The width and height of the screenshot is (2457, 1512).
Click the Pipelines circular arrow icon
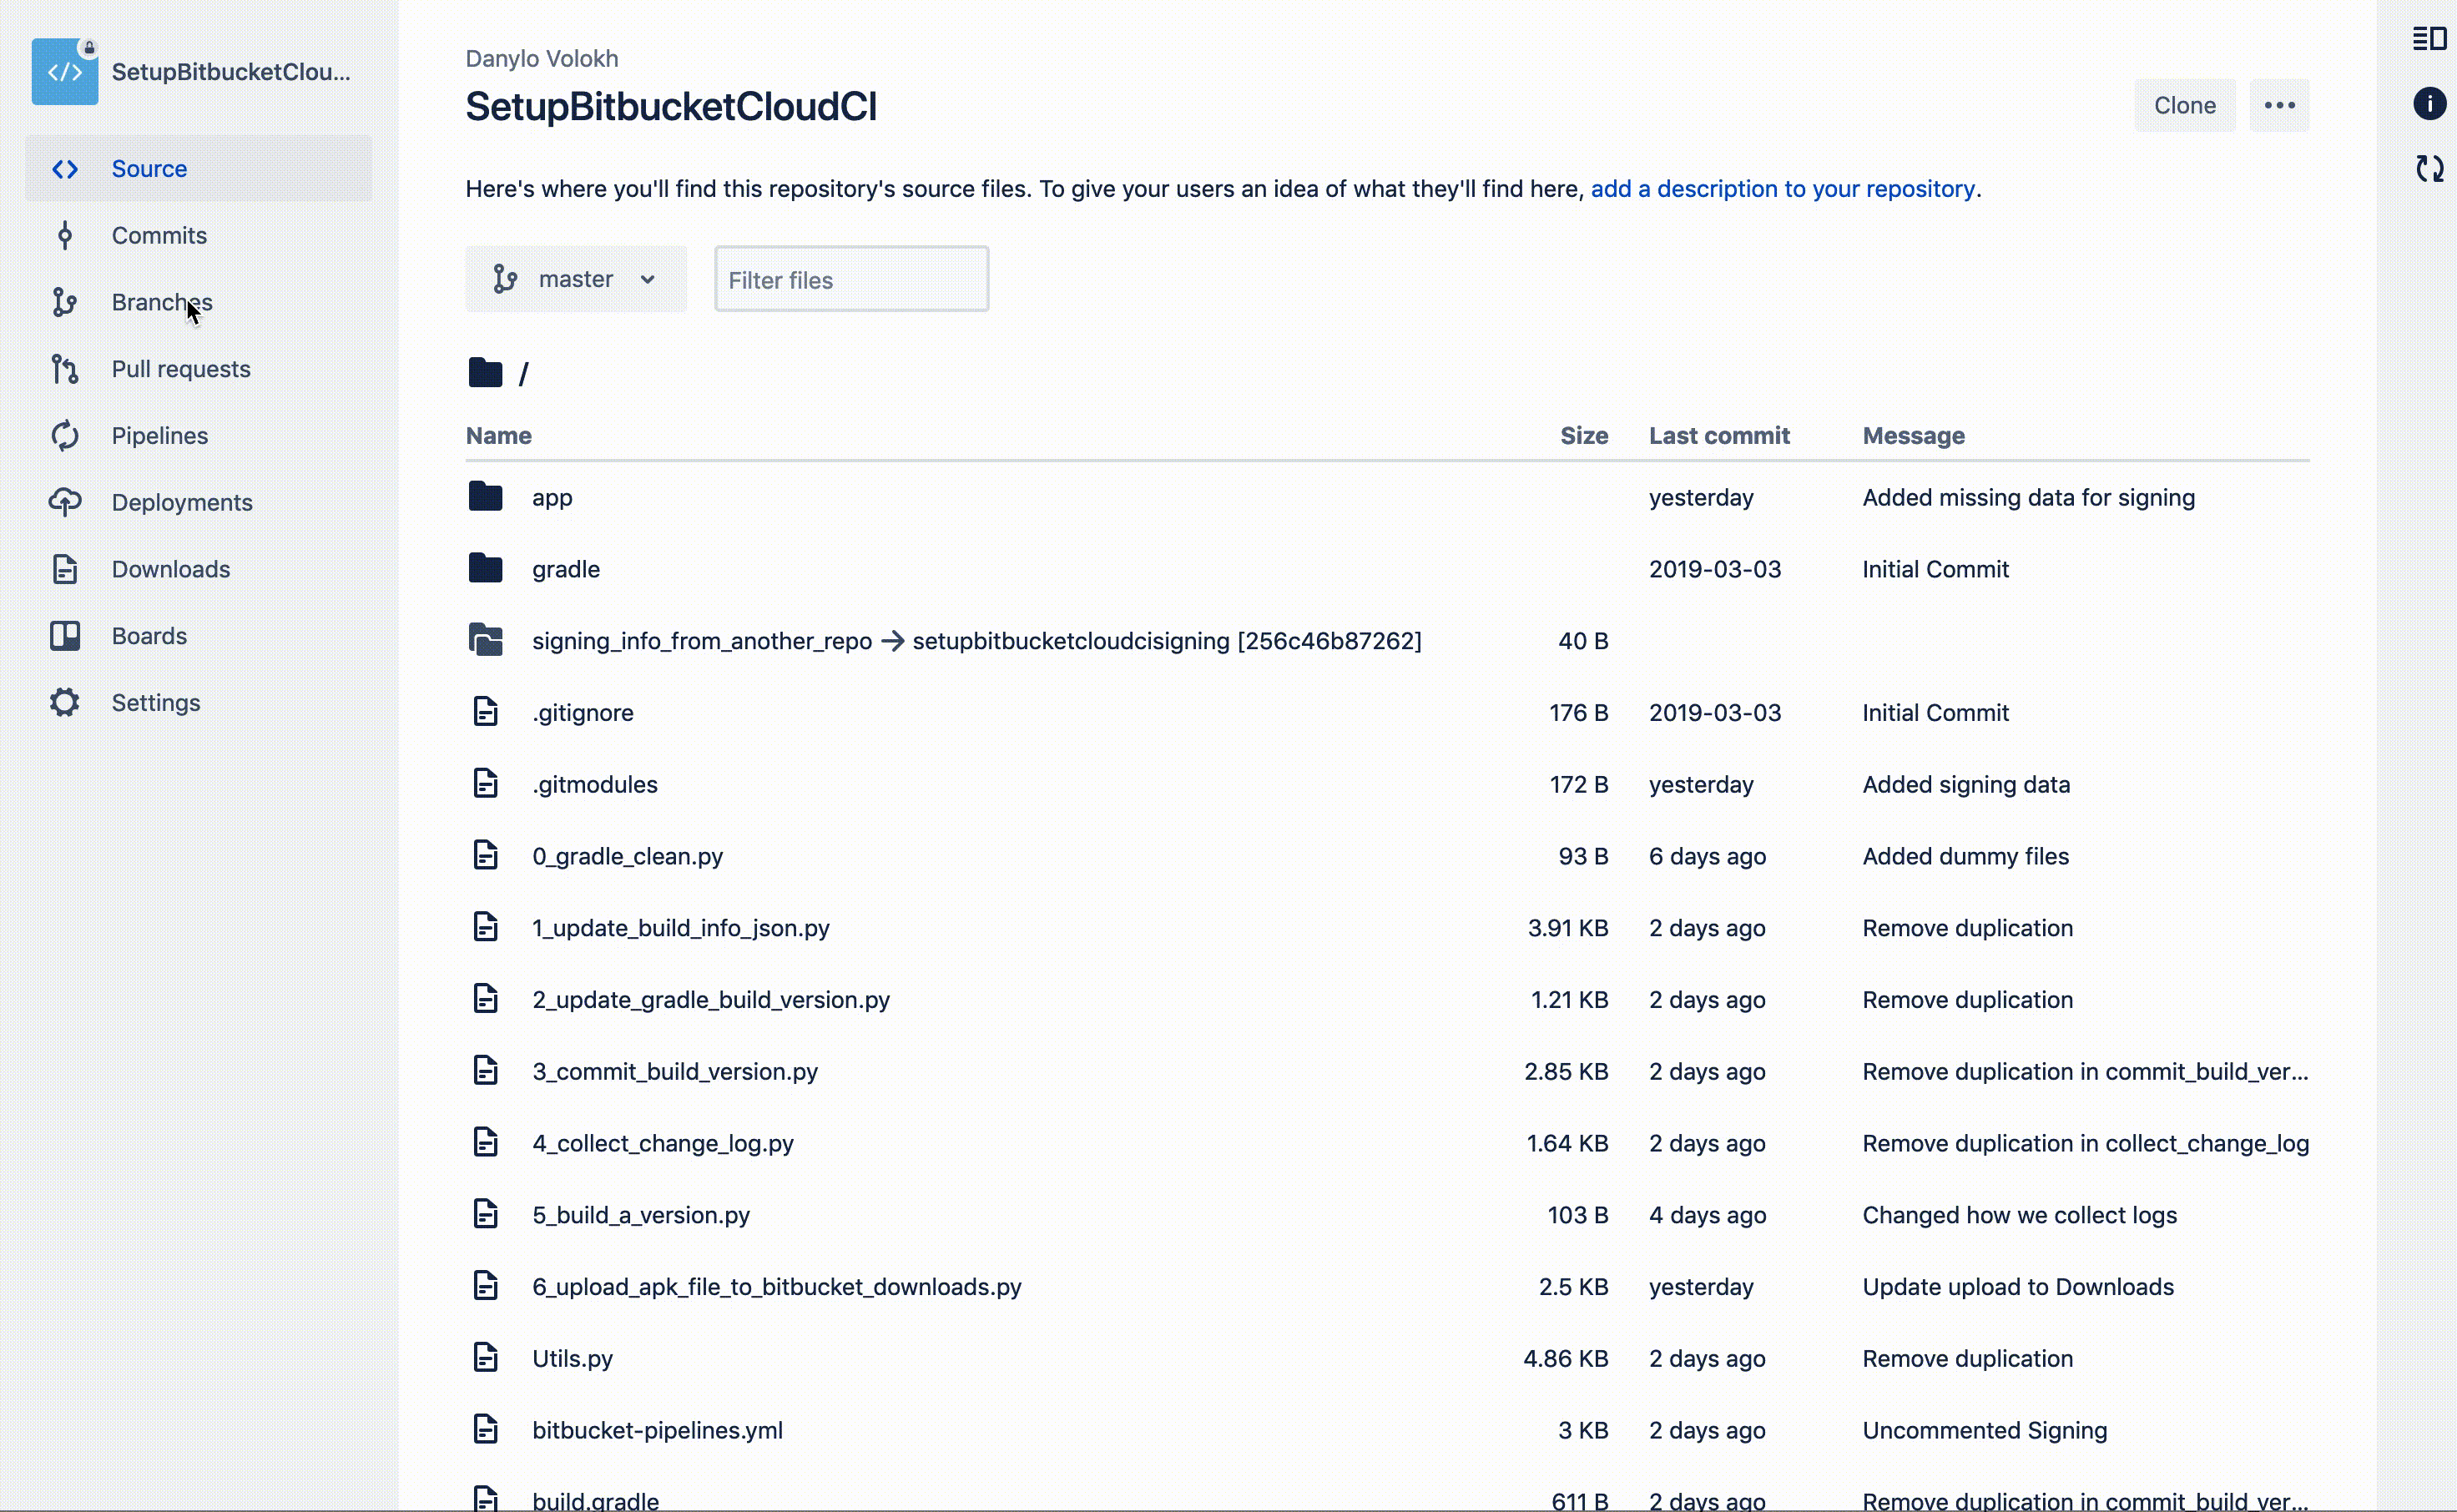point(65,436)
